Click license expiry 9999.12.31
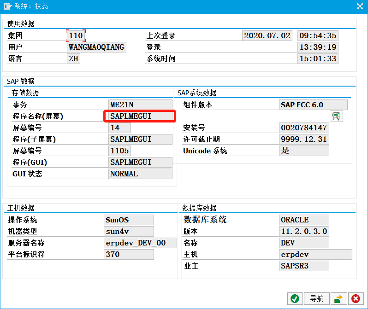This screenshot has height=309, width=368. pyautogui.click(x=304, y=139)
